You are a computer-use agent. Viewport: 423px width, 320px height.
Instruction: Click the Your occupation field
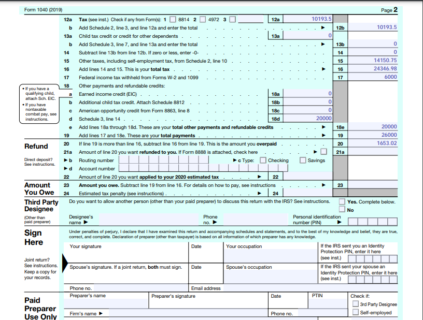pos(271,256)
